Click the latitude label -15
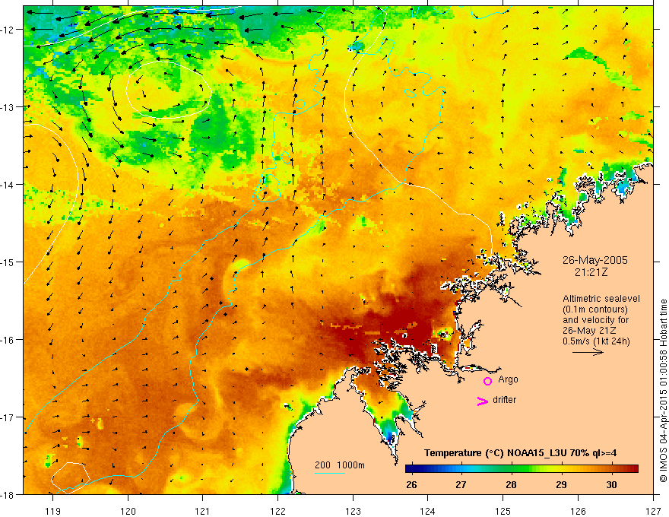This screenshot has width=669, height=517. (8, 262)
